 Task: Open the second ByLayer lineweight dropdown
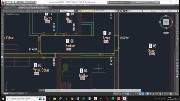(x=170, y=11)
